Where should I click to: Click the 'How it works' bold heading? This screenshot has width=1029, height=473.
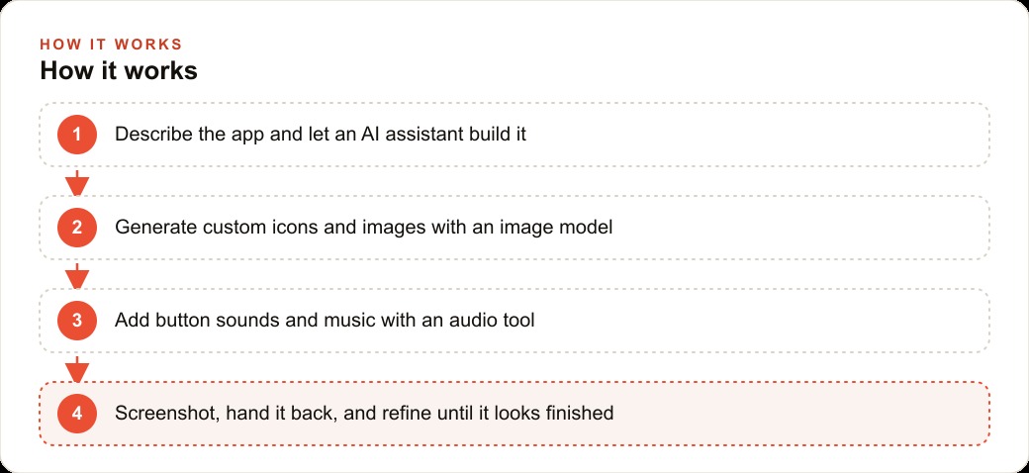[x=119, y=71]
